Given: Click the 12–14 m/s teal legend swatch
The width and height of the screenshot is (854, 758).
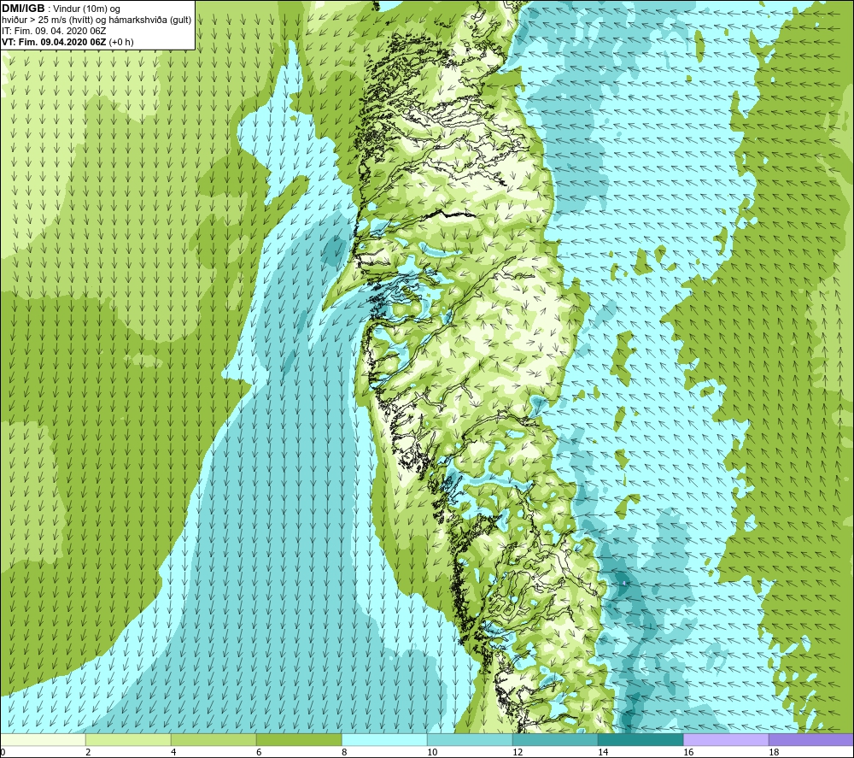Looking at the screenshot, I should (x=555, y=740).
